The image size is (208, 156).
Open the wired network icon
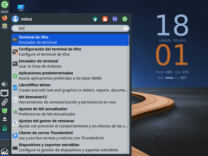point(5,93)
